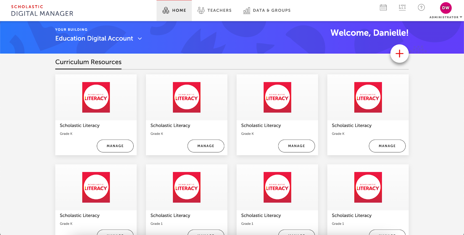Open the help question mark icon
Screen dimensions: 464x235
421,7
